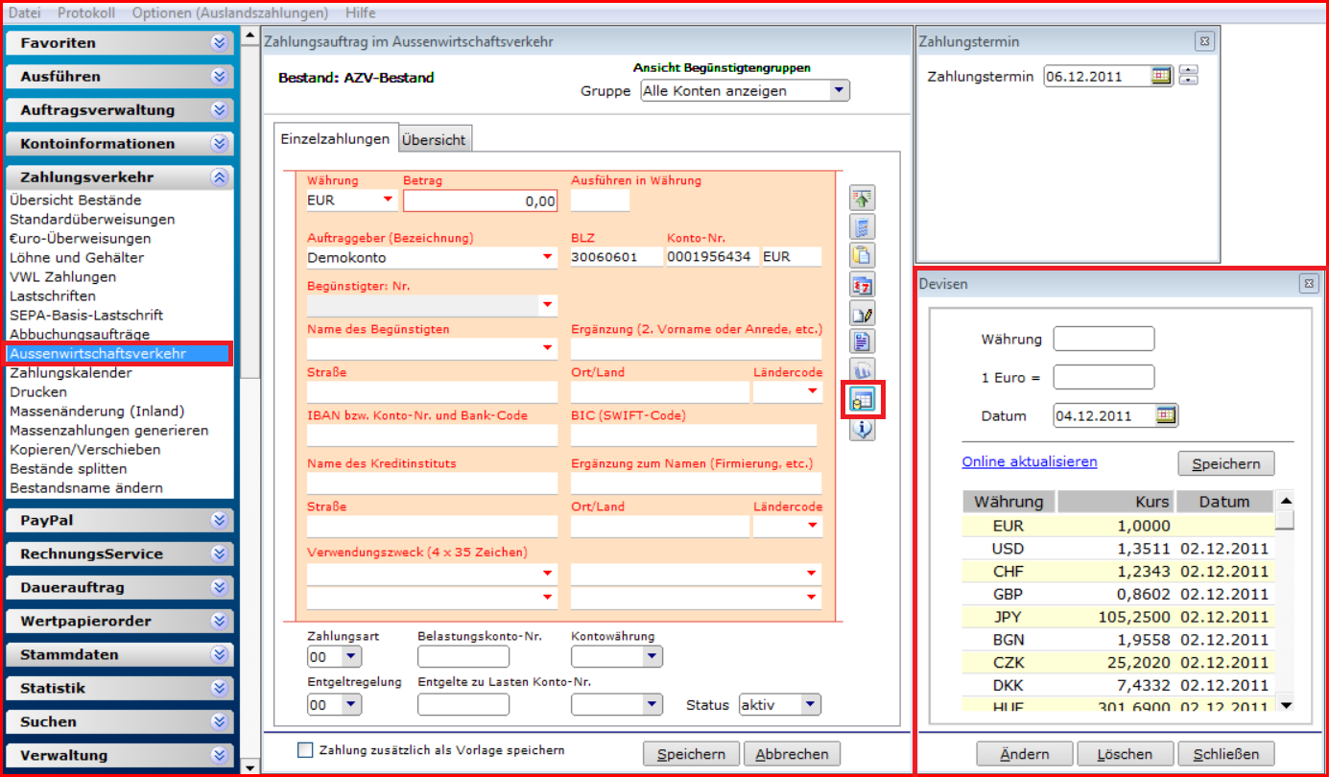Expand the PayPal sidebar section
The height and width of the screenshot is (777, 1329).
click(x=220, y=520)
